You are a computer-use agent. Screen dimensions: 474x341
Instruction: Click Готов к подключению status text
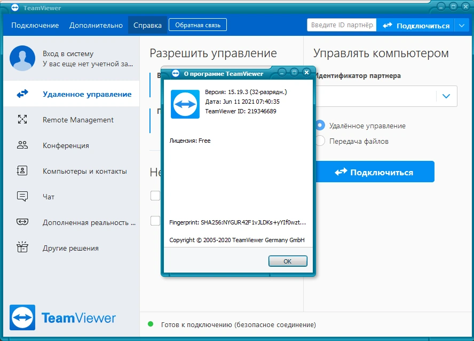(238, 324)
